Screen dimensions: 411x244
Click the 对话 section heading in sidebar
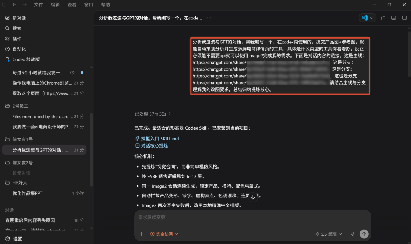click(9, 210)
